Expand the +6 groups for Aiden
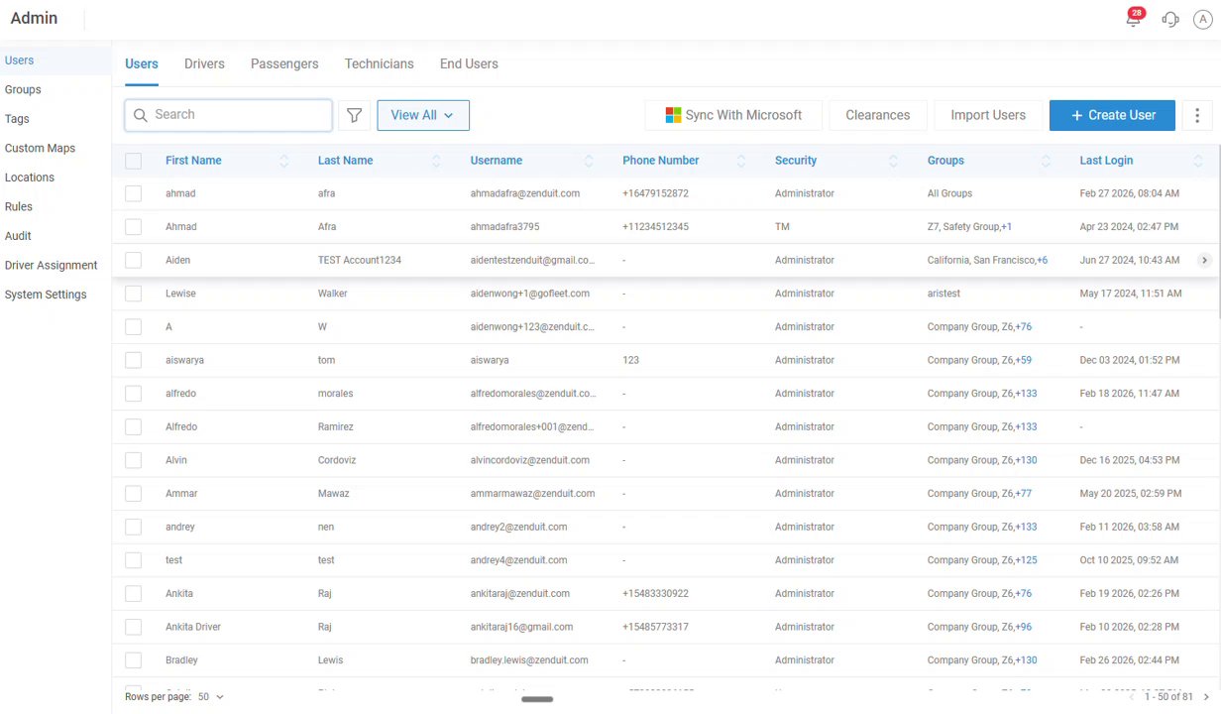This screenshot has height=714, width=1221. 1043,260
